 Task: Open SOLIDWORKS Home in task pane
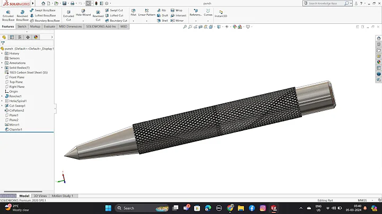pyautogui.click(x=379, y=38)
